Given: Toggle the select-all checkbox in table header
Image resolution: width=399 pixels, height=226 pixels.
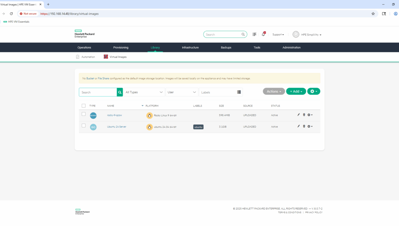Looking at the screenshot, I should (x=84, y=106).
